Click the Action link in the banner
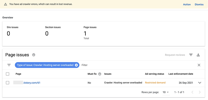The image size is (208, 100). 187,4
